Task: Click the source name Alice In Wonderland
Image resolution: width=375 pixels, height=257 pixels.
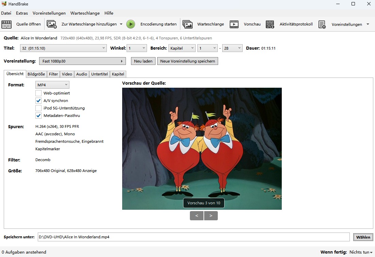Action: [x=39, y=38]
